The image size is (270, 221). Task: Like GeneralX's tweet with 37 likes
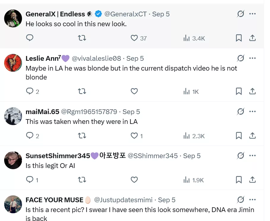134,38
